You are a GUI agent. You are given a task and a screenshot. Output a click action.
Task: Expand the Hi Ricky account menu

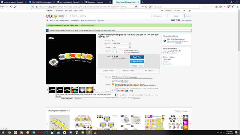(50, 11)
